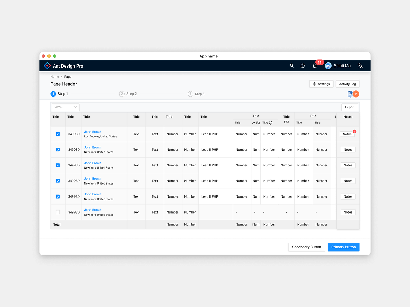
Task: Click the Ant Design Pro logo icon
Action: 47,66
